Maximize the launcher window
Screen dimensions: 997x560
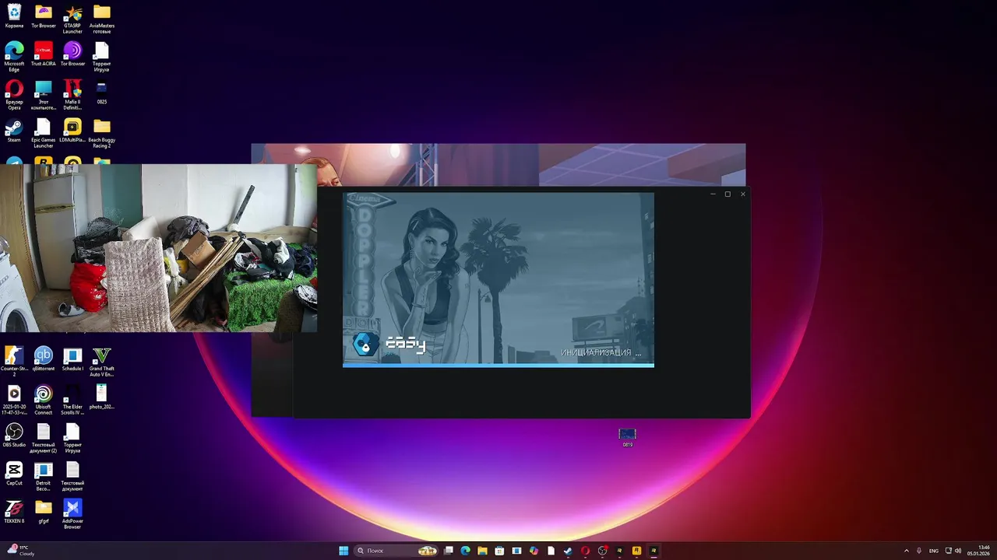(727, 194)
